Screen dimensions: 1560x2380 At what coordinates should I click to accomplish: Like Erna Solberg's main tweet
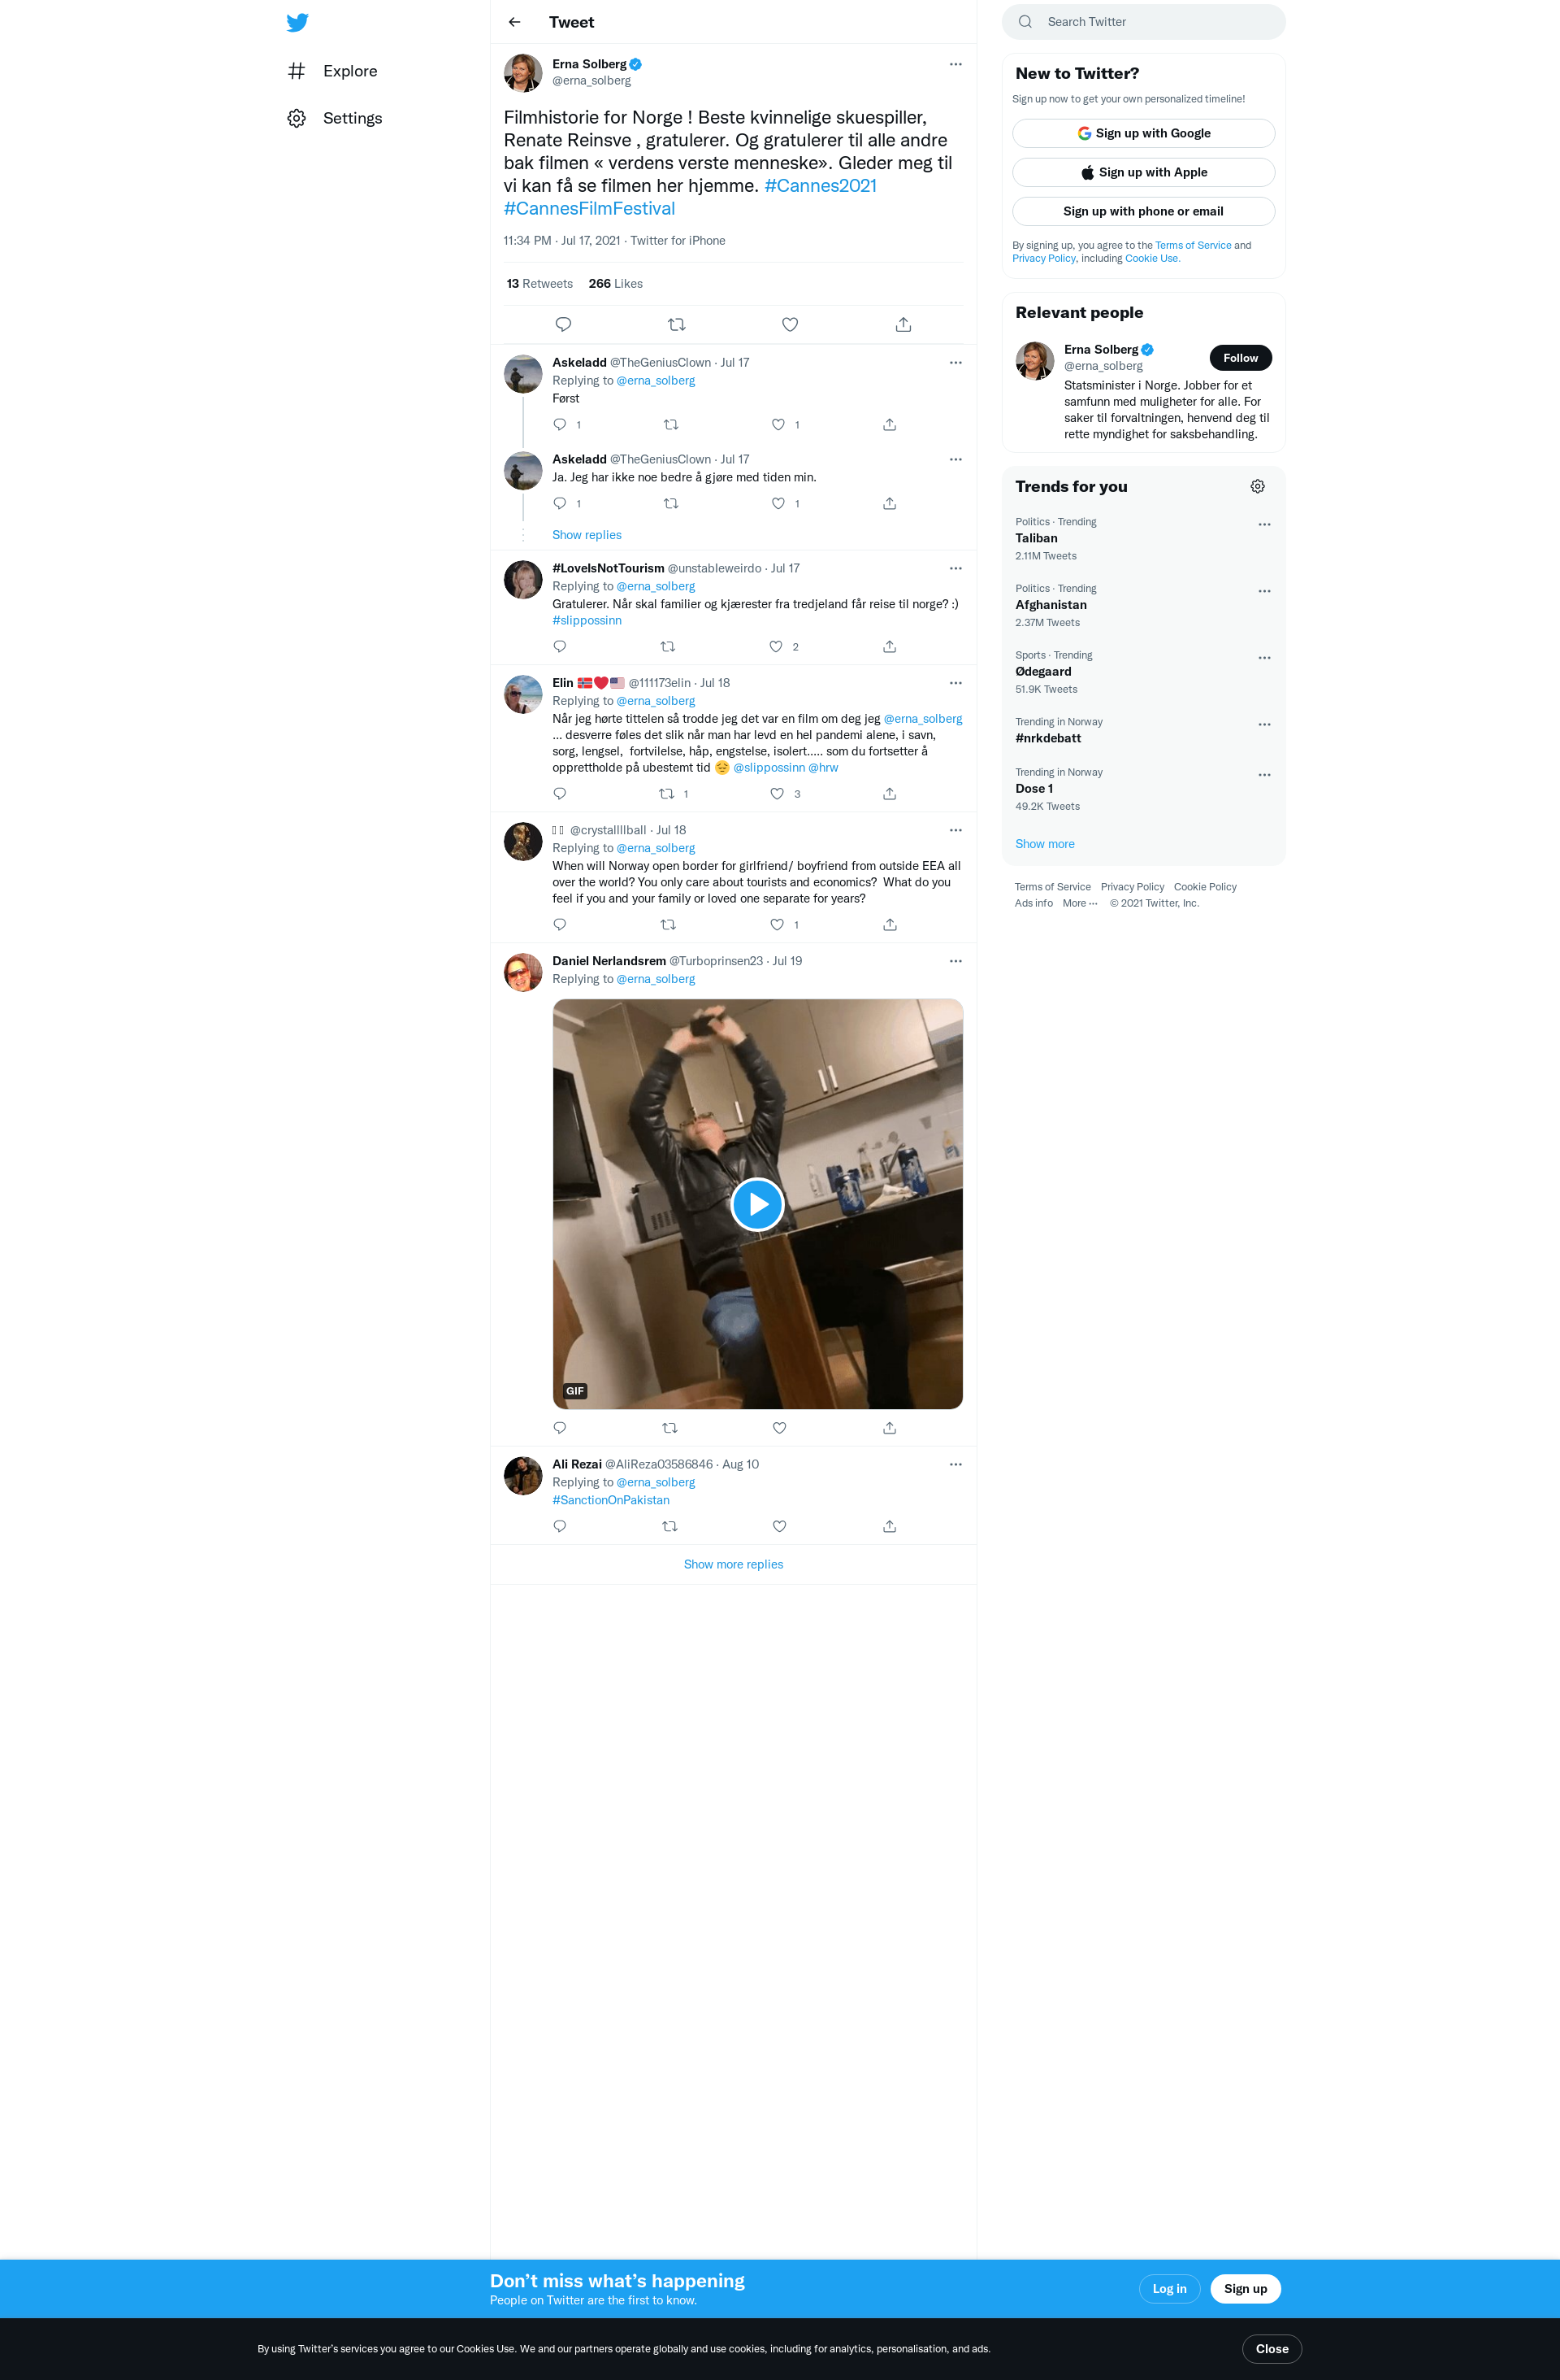(790, 324)
